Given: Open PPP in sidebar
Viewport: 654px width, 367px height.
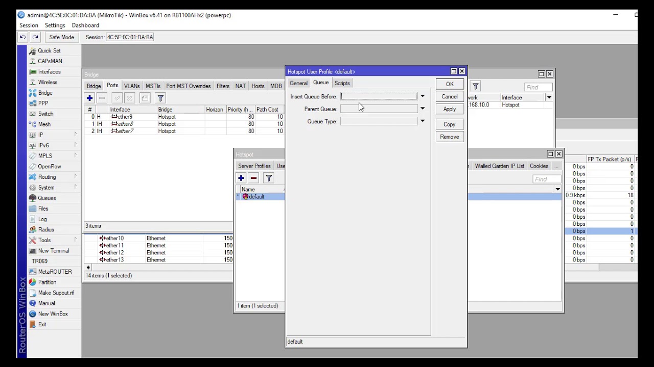Looking at the screenshot, I should coord(43,103).
